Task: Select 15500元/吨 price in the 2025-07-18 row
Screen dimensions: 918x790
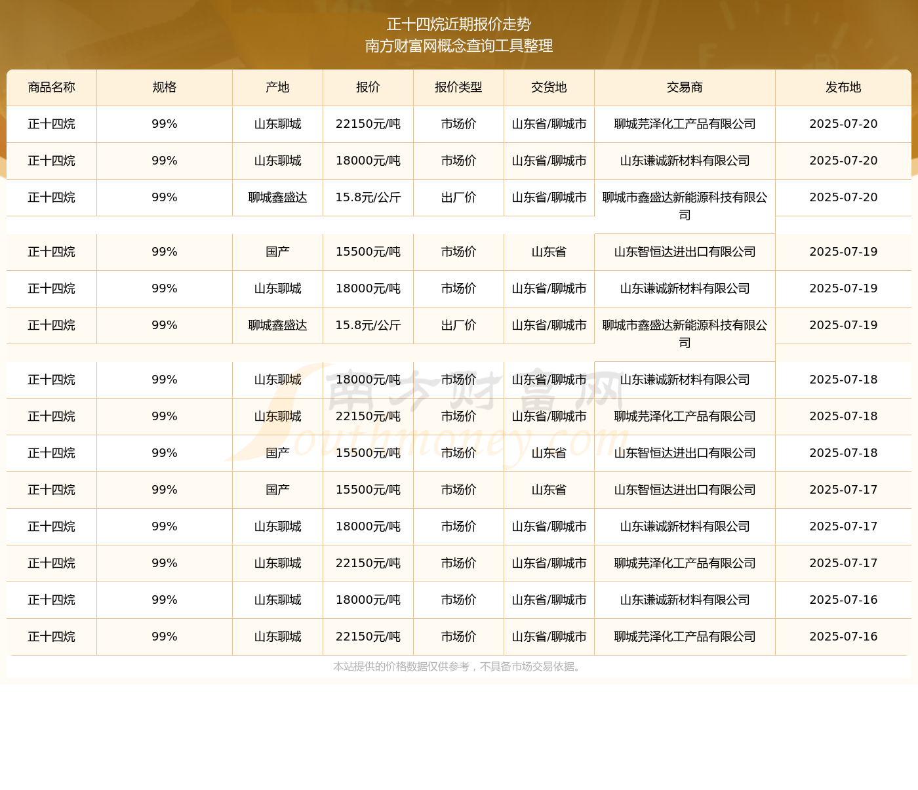Action: coord(369,453)
